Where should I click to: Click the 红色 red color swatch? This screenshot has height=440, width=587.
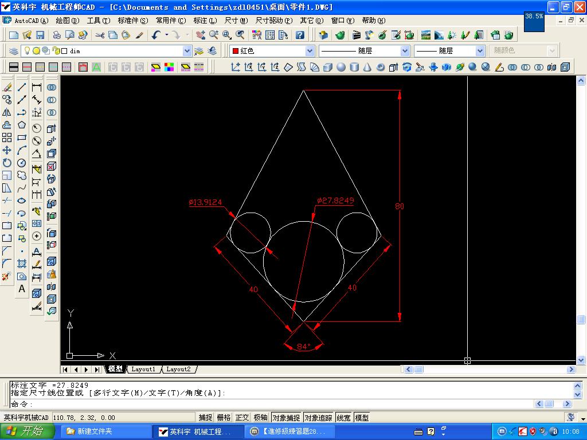coord(236,51)
